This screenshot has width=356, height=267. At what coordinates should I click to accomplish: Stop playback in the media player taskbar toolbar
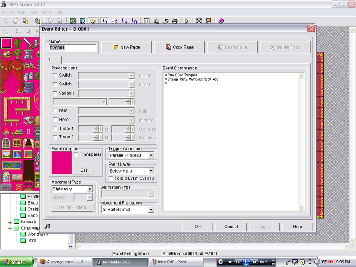pyautogui.click(x=230, y=262)
